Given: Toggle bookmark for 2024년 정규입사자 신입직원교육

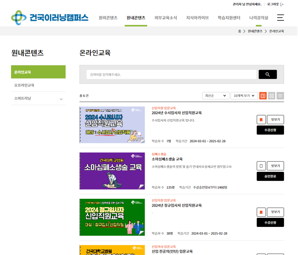Looking at the screenshot, I should click(261, 212).
